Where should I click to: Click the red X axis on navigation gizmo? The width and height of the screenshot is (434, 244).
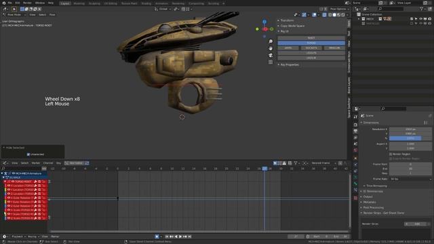click(265, 29)
